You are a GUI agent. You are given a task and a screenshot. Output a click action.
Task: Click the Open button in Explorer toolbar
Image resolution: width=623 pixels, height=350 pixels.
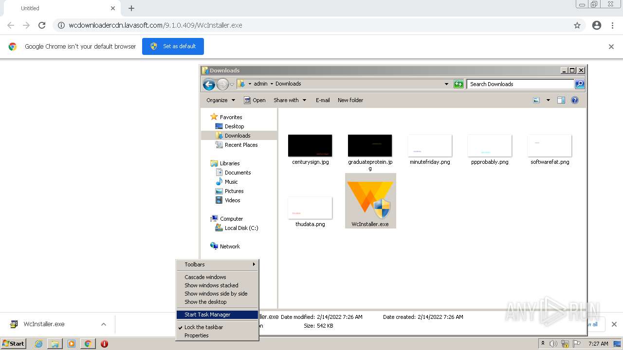pos(255,100)
